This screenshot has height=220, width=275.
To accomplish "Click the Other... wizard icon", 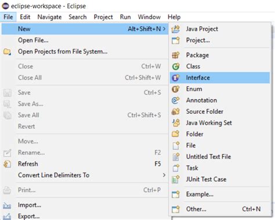I will tap(176, 209).
